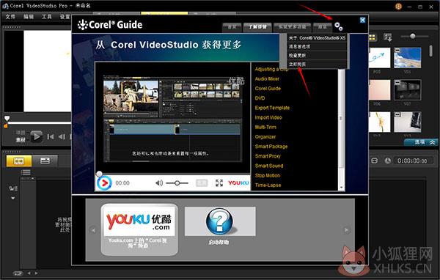
Task: Click the library vertical scrollbar
Action: (430, 51)
